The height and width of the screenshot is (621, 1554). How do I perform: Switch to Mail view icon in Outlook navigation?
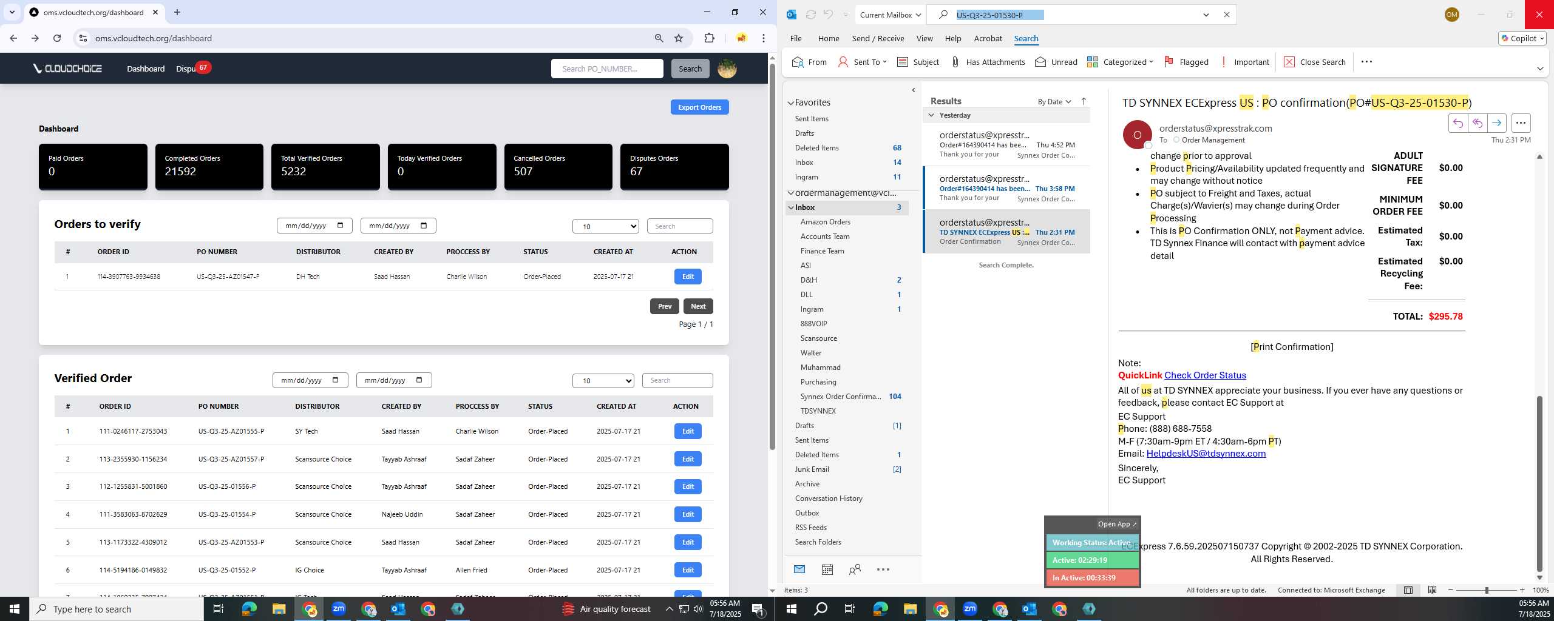(x=799, y=569)
